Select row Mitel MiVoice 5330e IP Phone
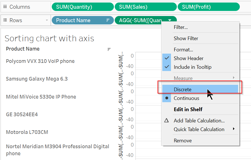Image resolution: width=251 pixels, height=160 pixels. click(x=41, y=97)
